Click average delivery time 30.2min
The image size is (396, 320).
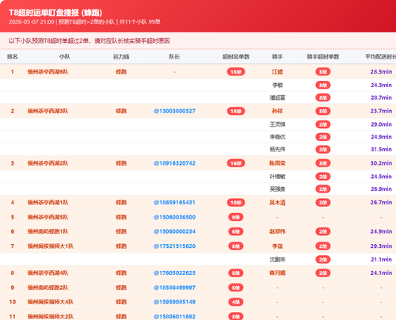point(381,163)
